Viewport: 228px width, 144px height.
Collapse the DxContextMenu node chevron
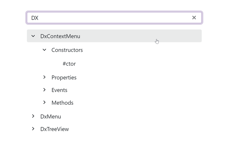click(x=33, y=36)
